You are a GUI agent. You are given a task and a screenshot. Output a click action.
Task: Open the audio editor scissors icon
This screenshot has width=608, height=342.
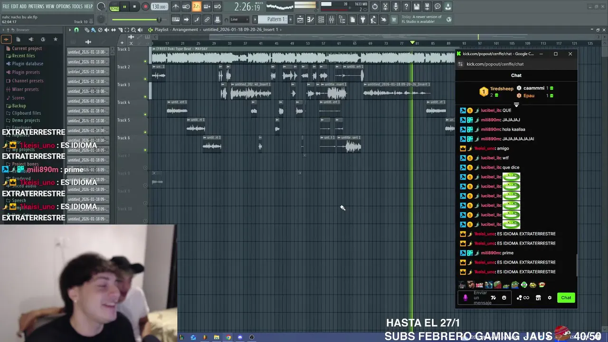[385, 7]
